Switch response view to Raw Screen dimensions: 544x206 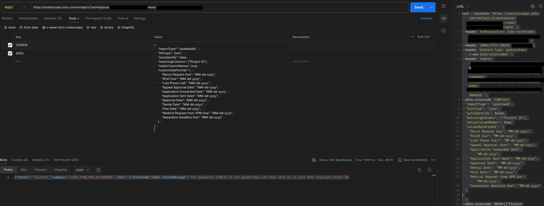(x=24, y=170)
